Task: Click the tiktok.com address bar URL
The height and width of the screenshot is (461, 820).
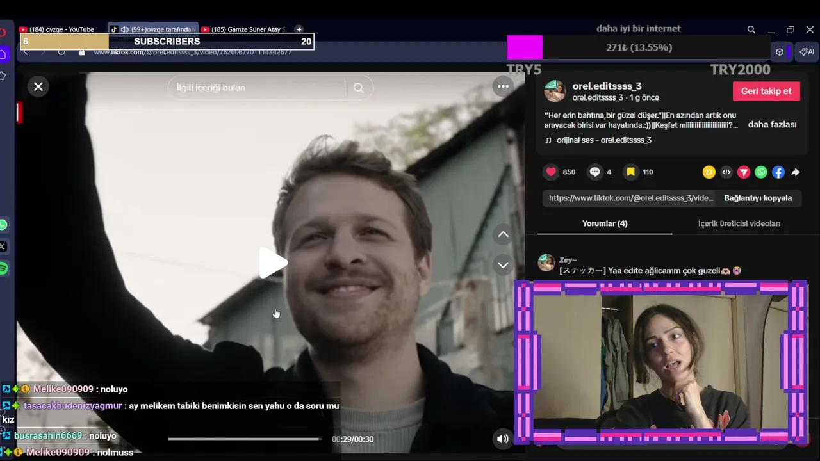Action: pyautogui.click(x=192, y=52)
